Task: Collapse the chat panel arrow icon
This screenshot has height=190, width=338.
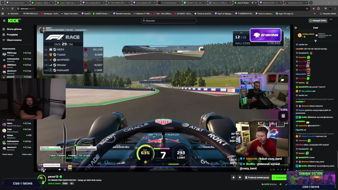Action: click(x=295, y=28)
